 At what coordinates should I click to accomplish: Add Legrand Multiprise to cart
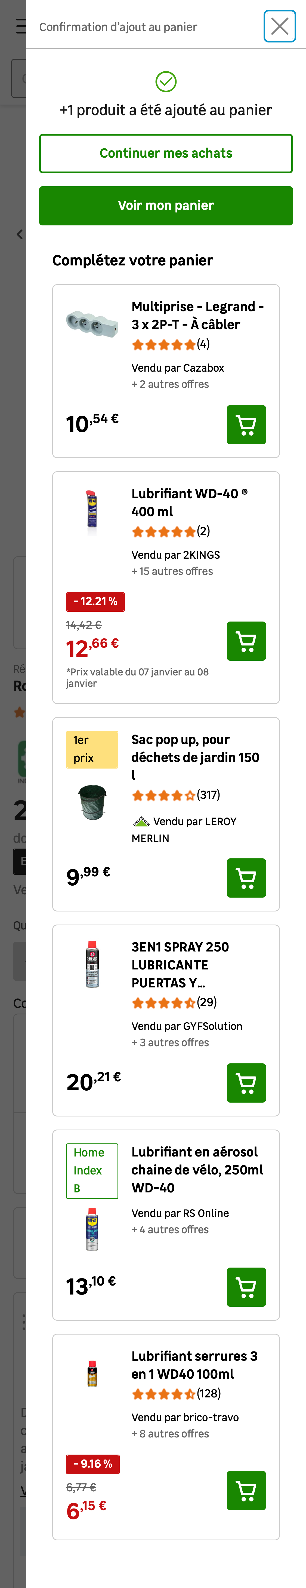(x=246, y=425)
